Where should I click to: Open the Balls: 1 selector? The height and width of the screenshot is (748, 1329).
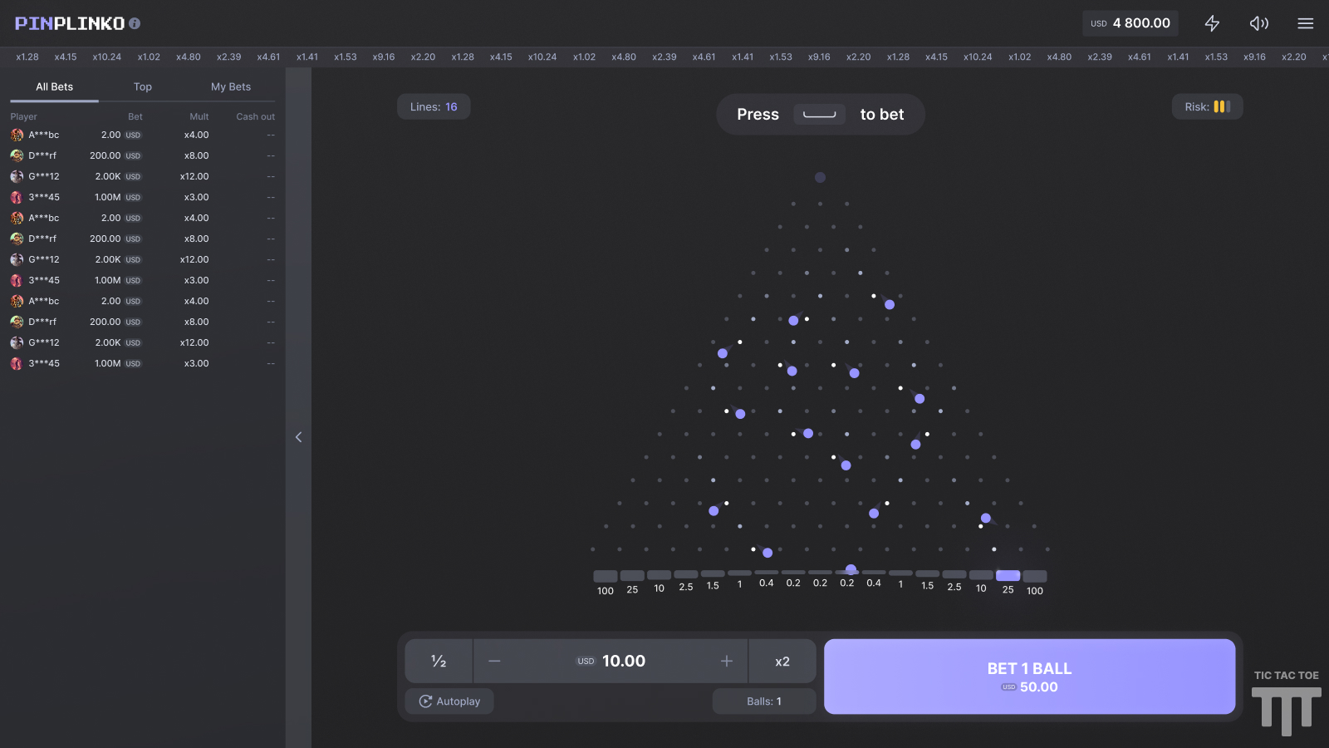(763, 701)
